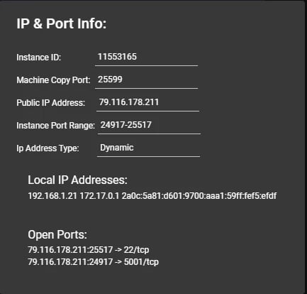Click the Open Ports heading
The height and width of the screenshot is (294, 307).
[x=57, y=234]
